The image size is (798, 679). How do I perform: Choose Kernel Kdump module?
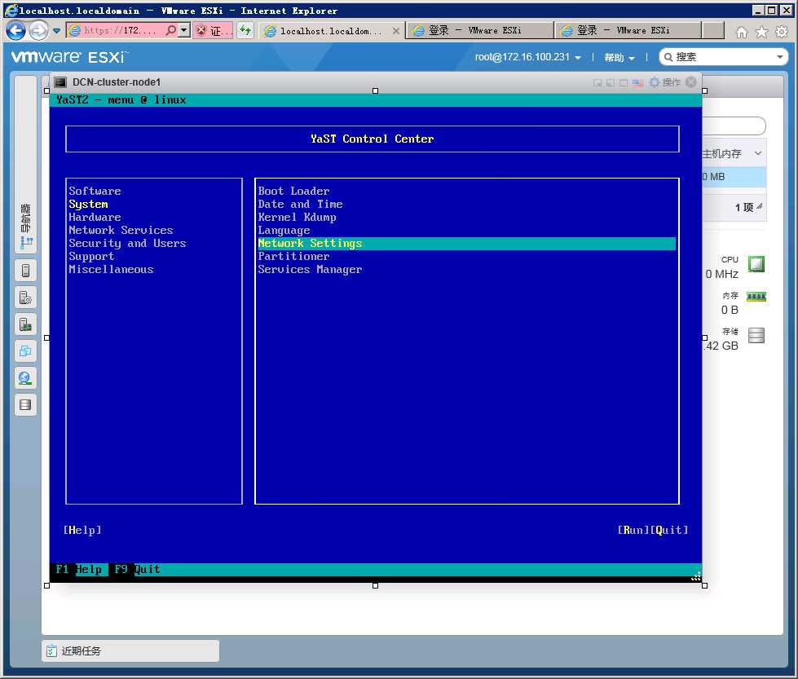297,218
